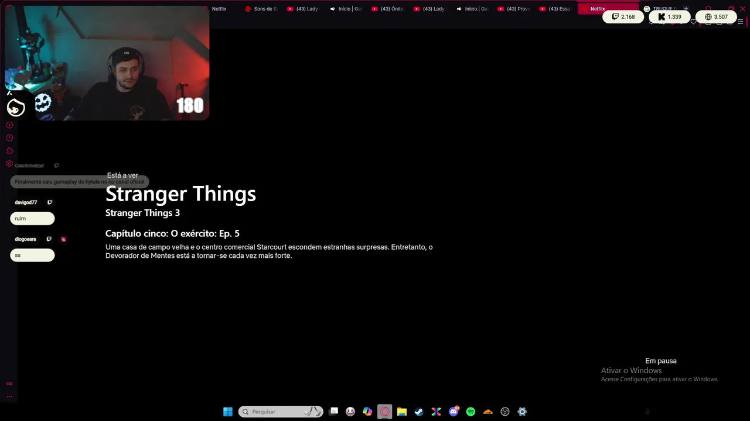The image size is (750, 421).
Task: Click the Stranger Things title text
Action: [x=180, y=194]
